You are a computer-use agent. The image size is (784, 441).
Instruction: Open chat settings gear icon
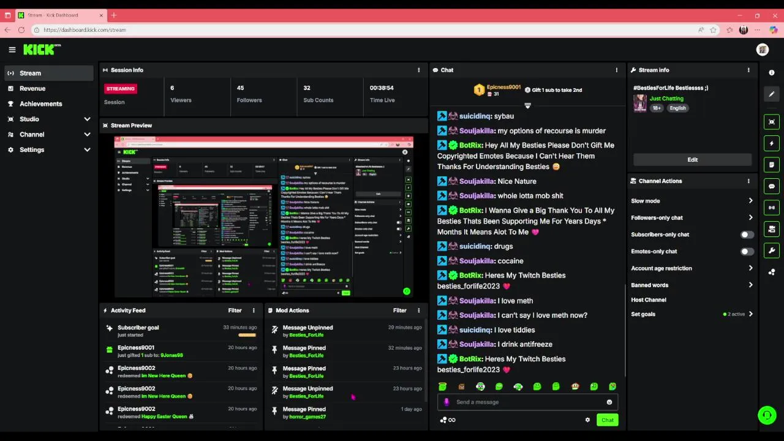click(x=587, y=420)
